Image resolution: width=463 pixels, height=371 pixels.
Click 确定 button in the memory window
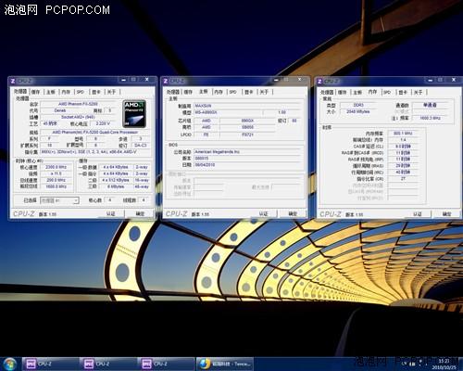pos(446,214)
